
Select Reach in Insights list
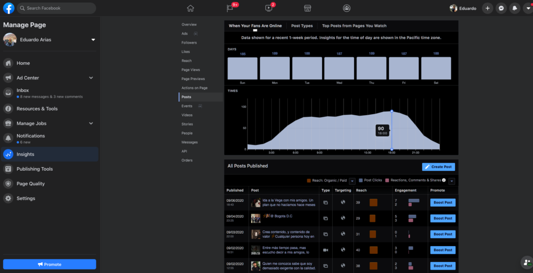click(x=187, y=61)
